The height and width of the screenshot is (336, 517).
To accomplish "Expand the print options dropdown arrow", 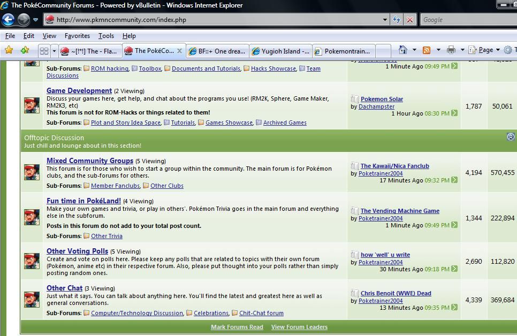I will point(462,50).
